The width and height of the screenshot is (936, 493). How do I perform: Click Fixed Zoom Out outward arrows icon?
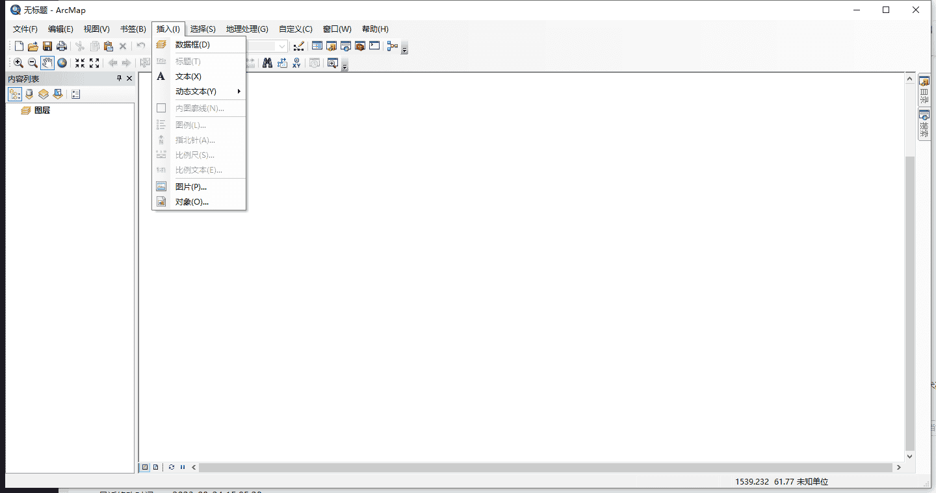(x=94, y=63)
